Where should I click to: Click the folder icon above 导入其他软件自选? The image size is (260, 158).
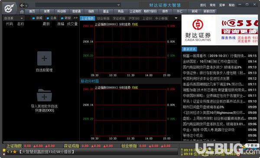(44, 95)
